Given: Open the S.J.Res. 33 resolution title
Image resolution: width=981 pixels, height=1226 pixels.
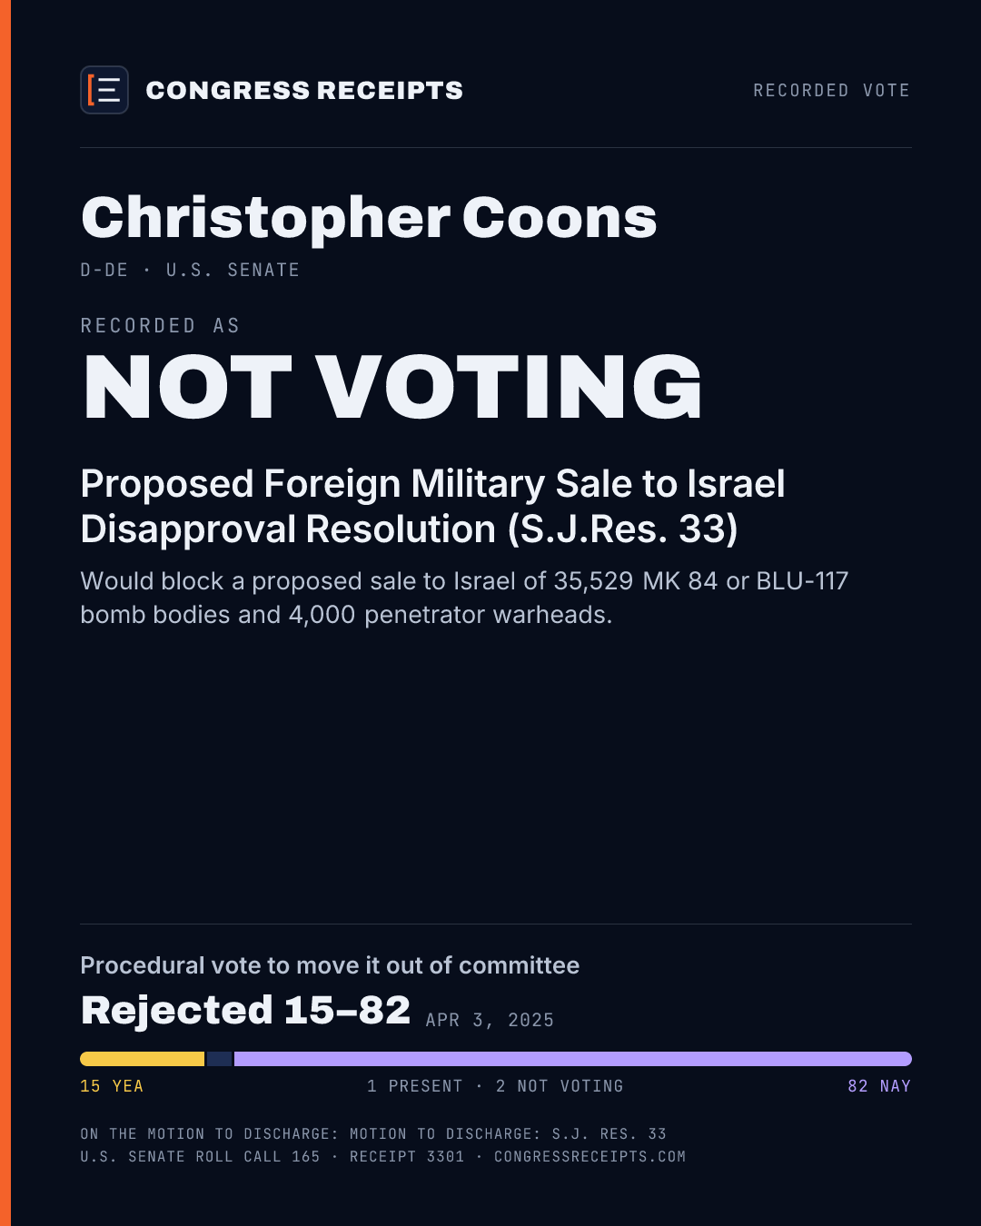Looking at the screenshot, I should [x=432, y=506].
